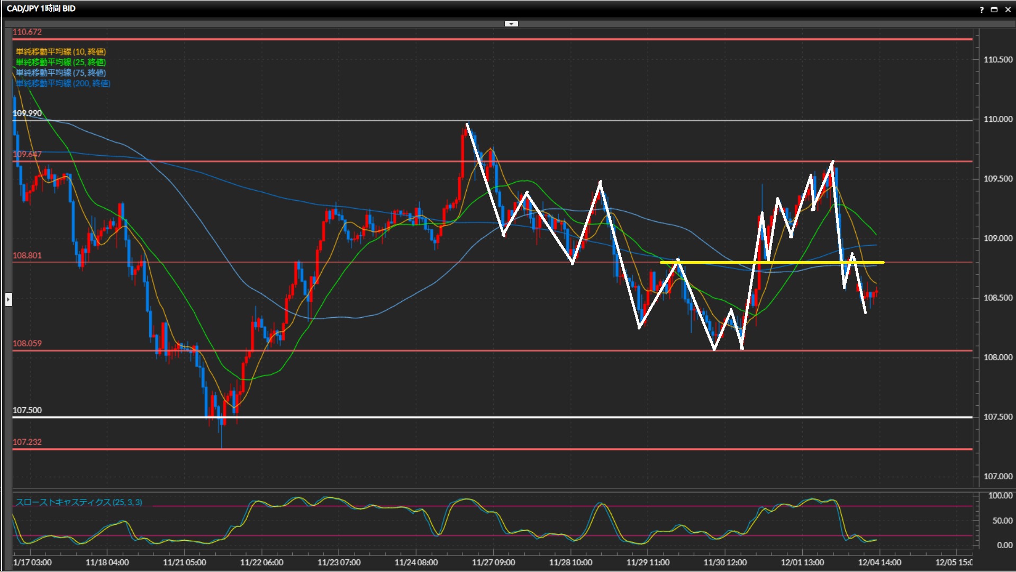1016x572 pixels.
Task: Maximize the CAD/JPY chart window
Action: 994,10
